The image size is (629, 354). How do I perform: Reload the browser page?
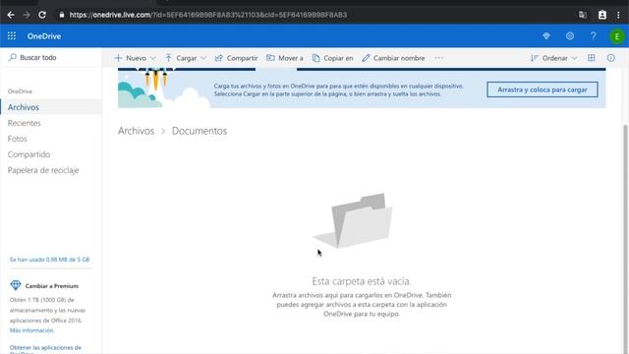[x=42, y=15]
